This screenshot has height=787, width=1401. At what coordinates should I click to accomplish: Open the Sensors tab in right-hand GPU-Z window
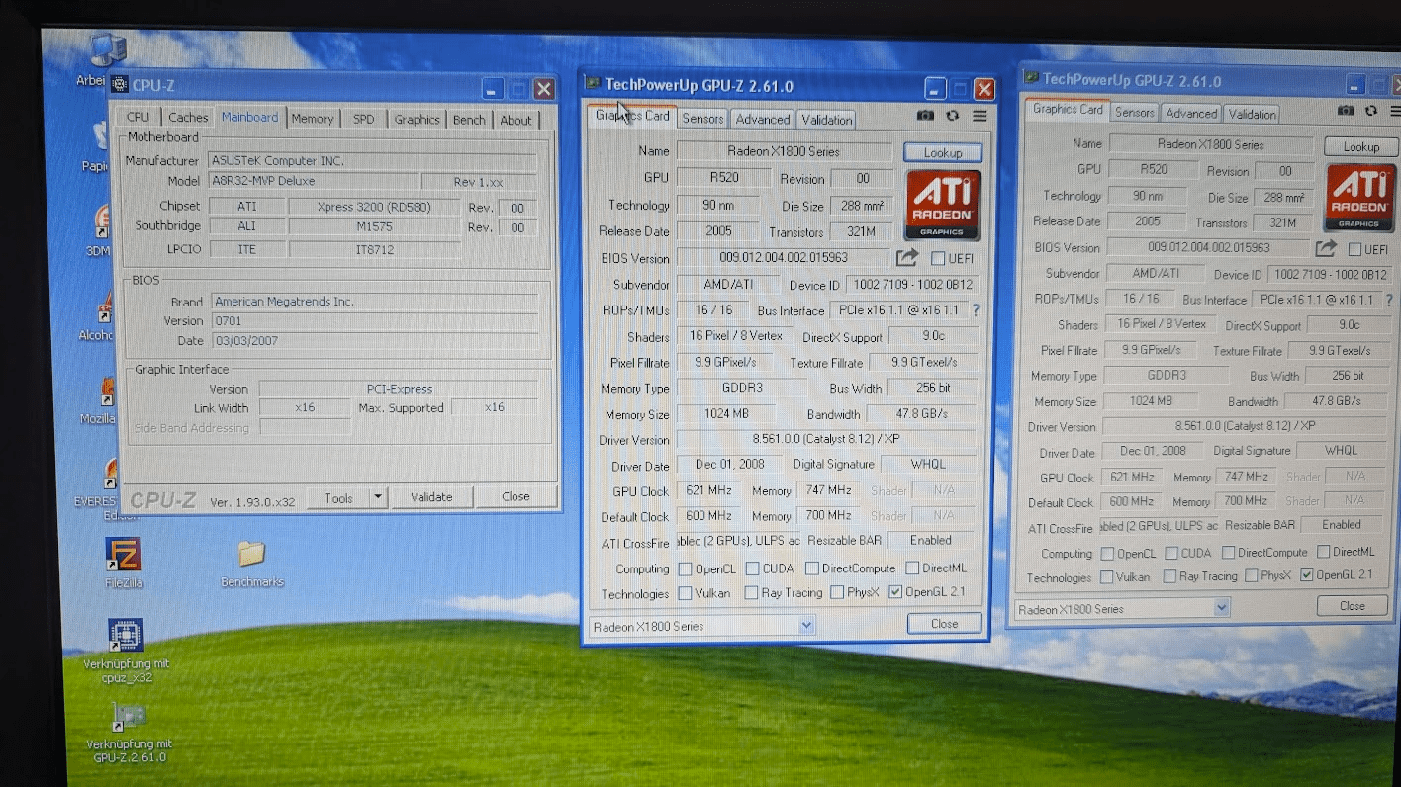1134,113
